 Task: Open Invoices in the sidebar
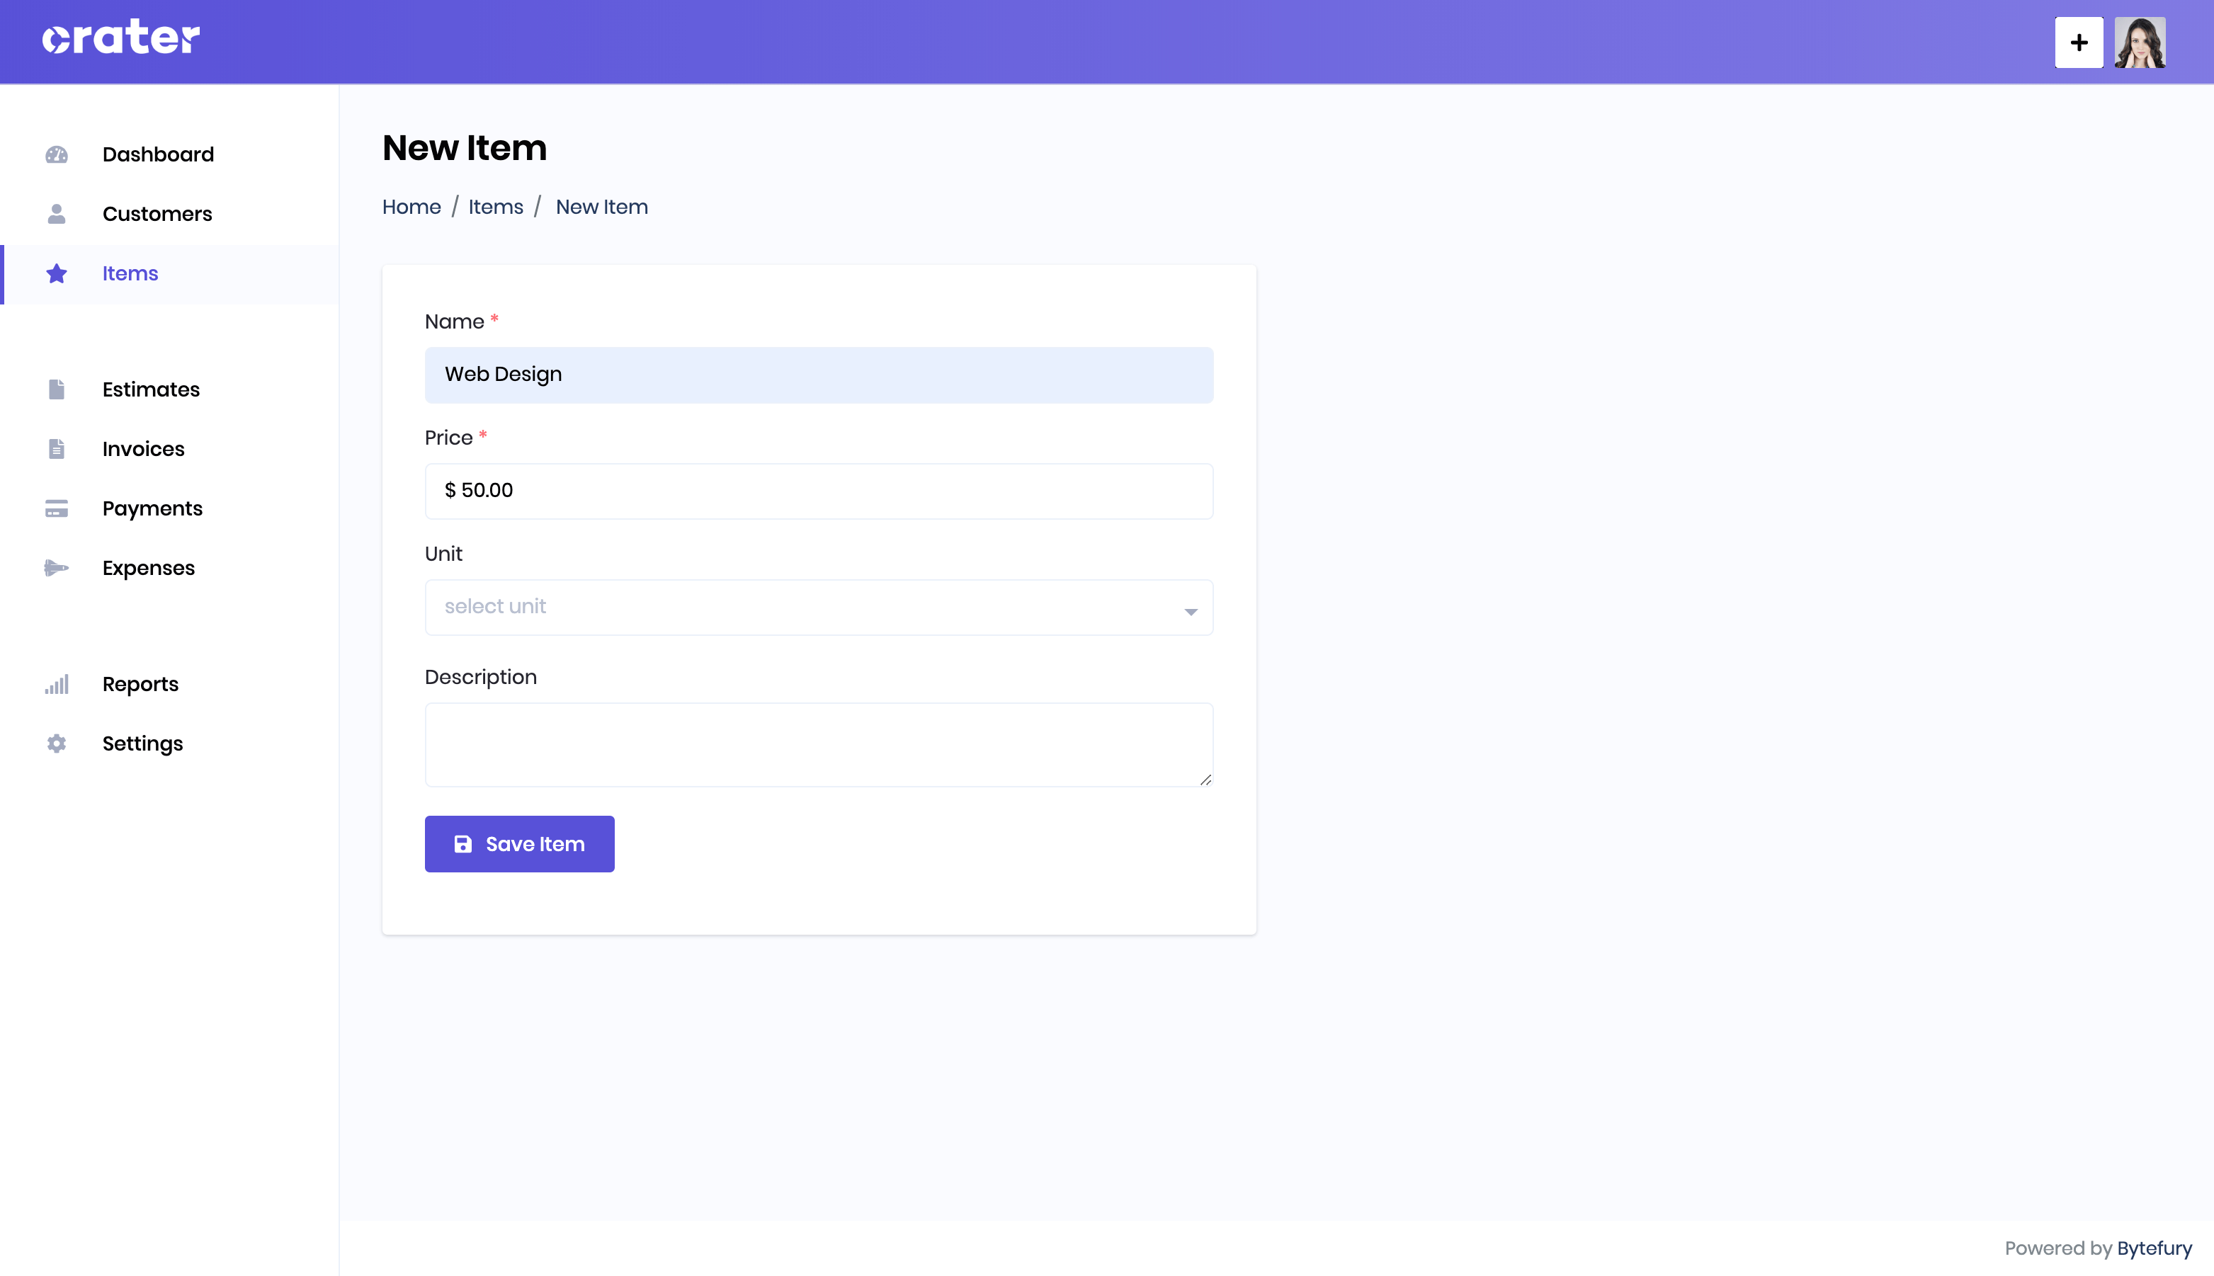coord(170,449)
